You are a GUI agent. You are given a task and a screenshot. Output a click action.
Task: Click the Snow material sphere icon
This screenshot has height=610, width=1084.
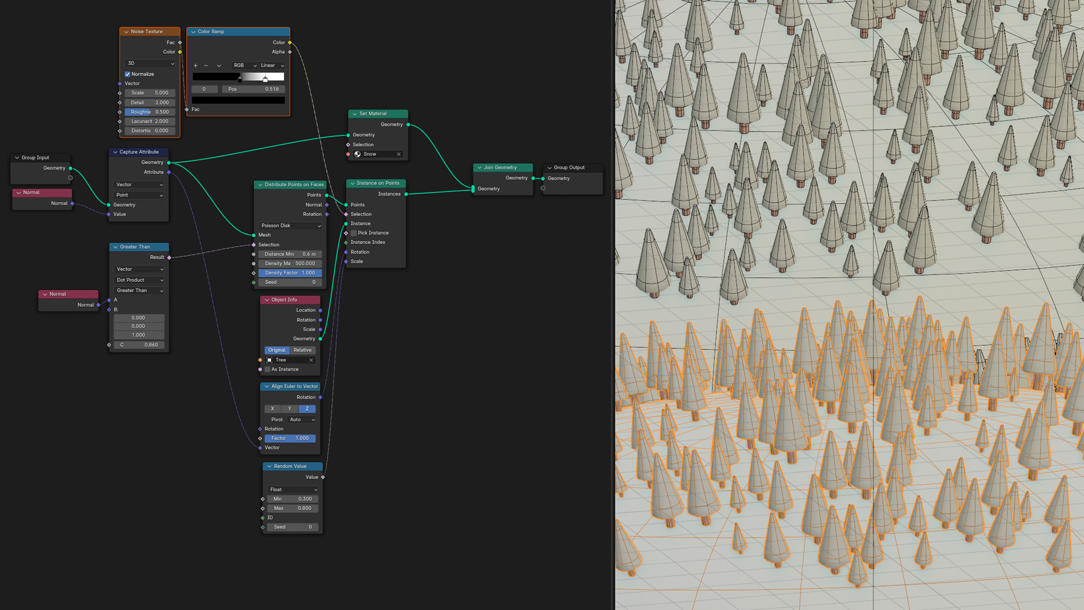pos(357,154)
